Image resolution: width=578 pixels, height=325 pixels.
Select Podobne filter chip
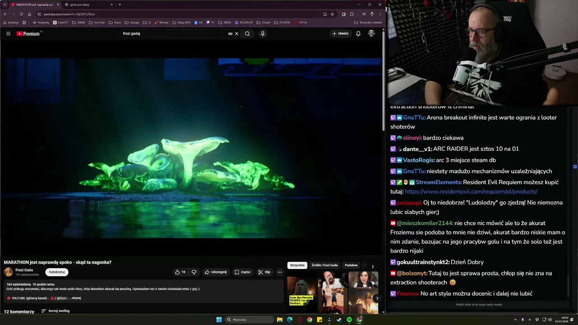coord(351,265)
